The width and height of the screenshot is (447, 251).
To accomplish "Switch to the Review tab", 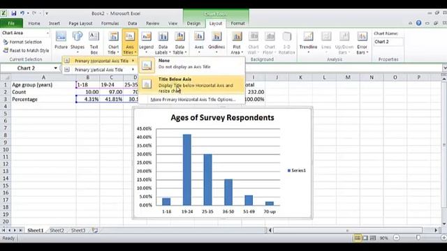I will 152,23.
